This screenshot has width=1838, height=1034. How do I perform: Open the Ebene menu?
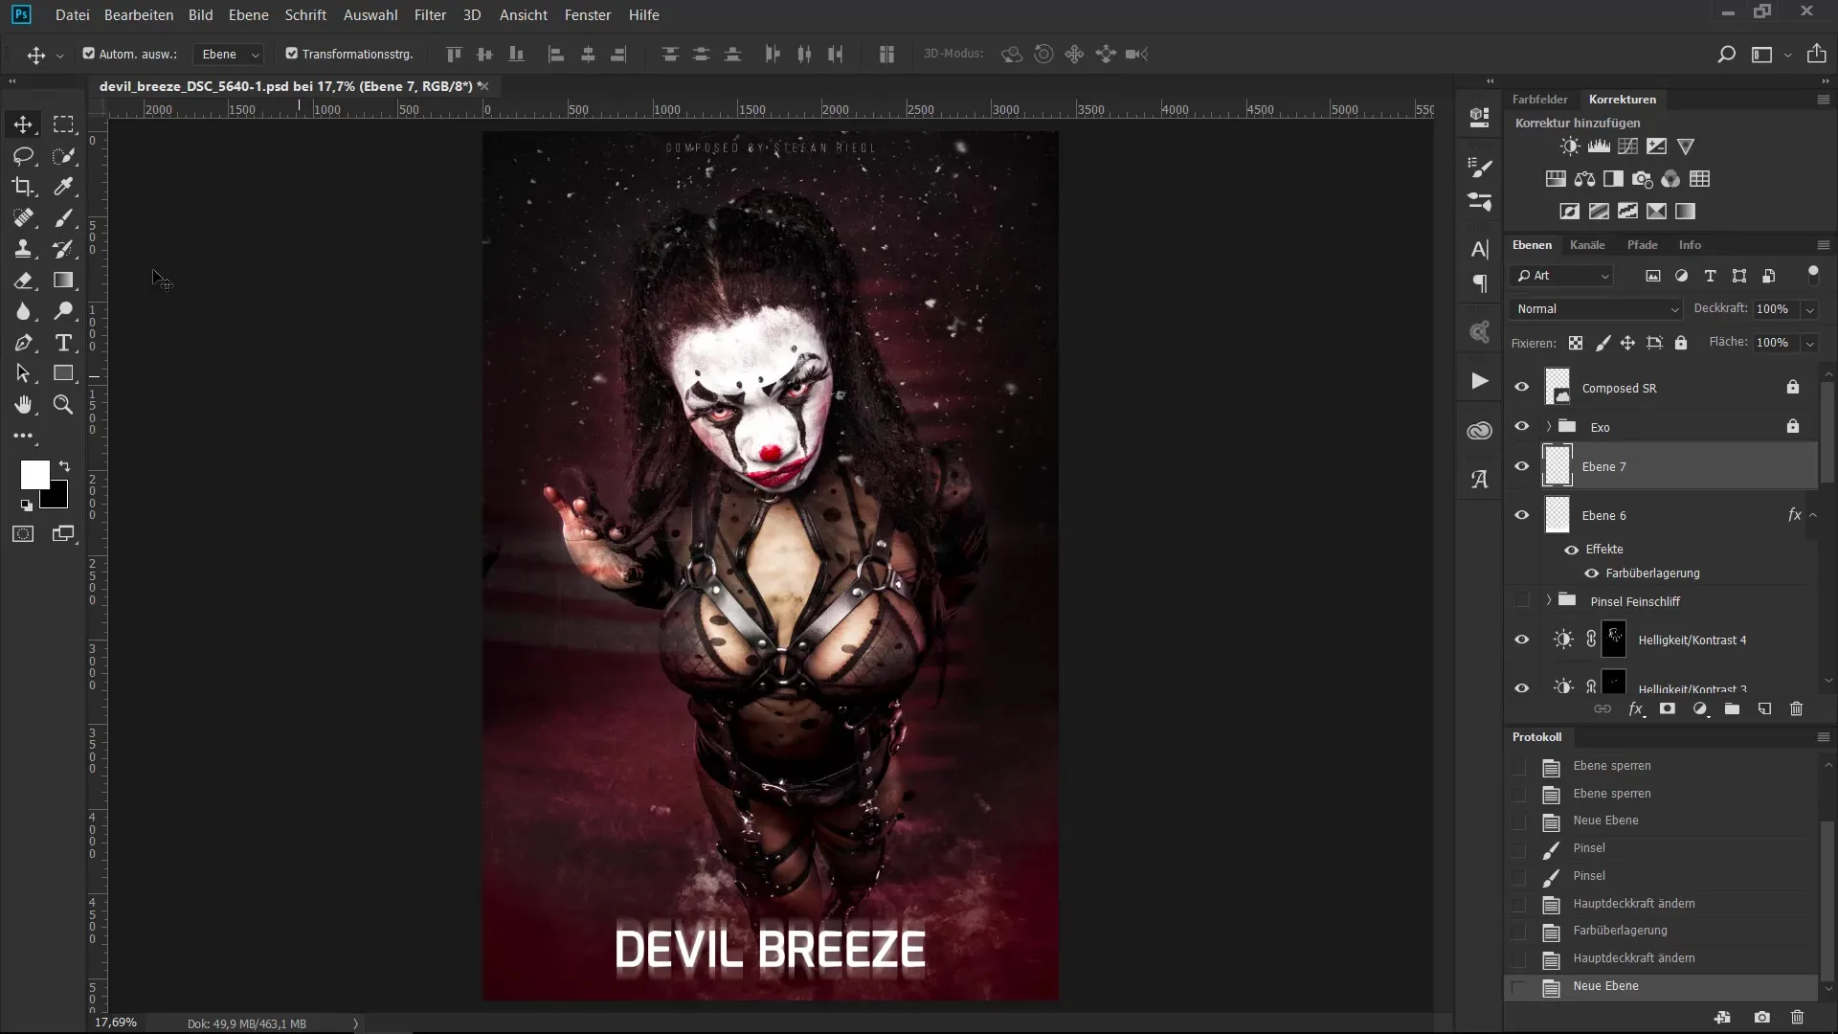pyautogui.click(x=249, y=15)
